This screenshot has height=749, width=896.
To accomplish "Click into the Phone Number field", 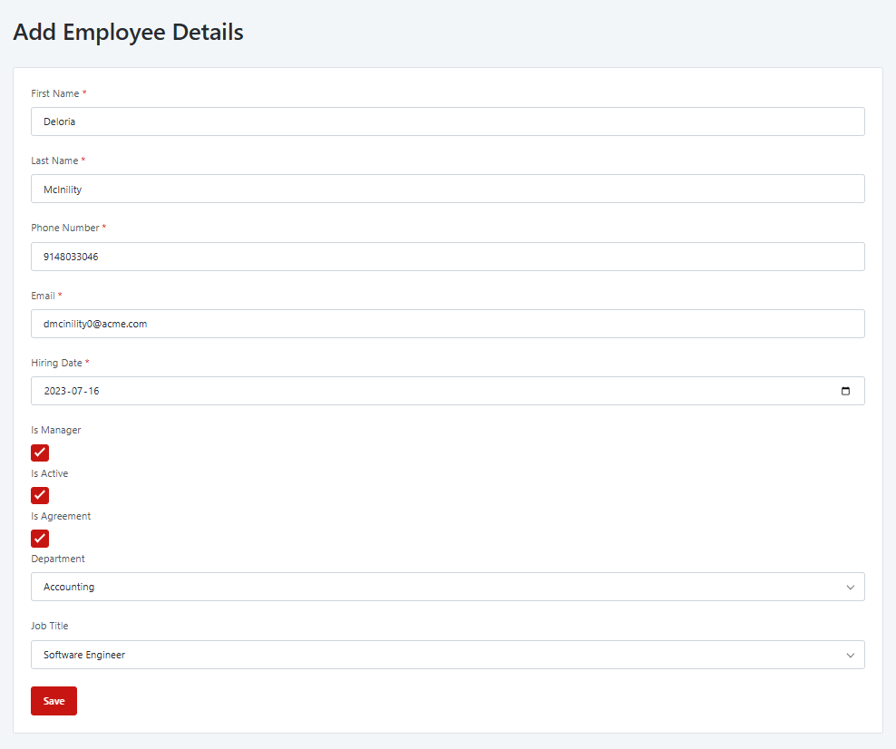I will [x=447, y=257].
